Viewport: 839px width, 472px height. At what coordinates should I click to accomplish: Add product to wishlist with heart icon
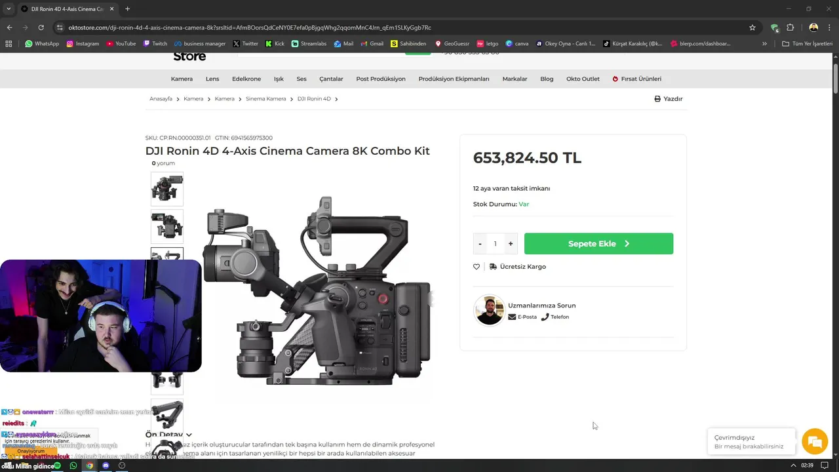pos(477,267)
